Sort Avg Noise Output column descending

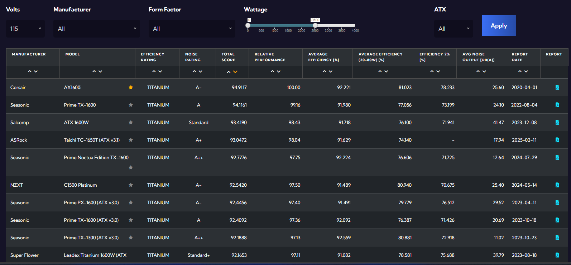pyautogui.click(x=484, y=72)
